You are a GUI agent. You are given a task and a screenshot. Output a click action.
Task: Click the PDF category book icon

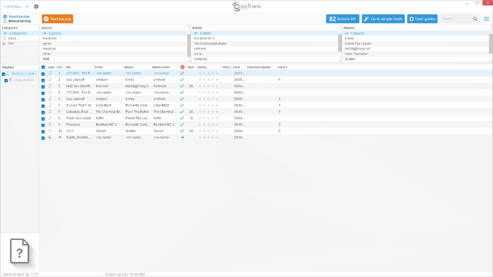[4, 44]
